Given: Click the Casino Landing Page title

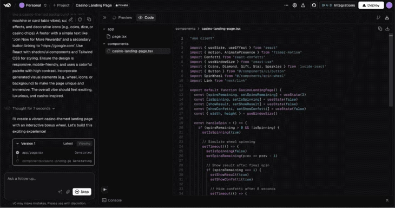Looking at the screenshot, I should [94, 5].
